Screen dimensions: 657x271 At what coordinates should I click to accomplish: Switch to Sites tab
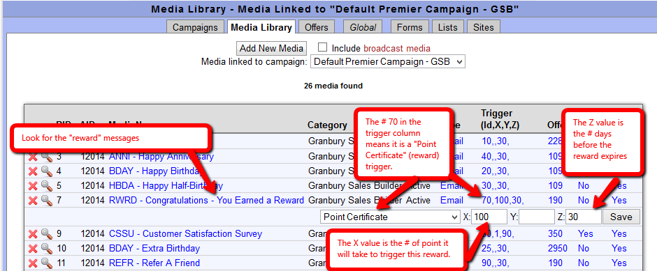pyautogui.click(x=484, y=28)
